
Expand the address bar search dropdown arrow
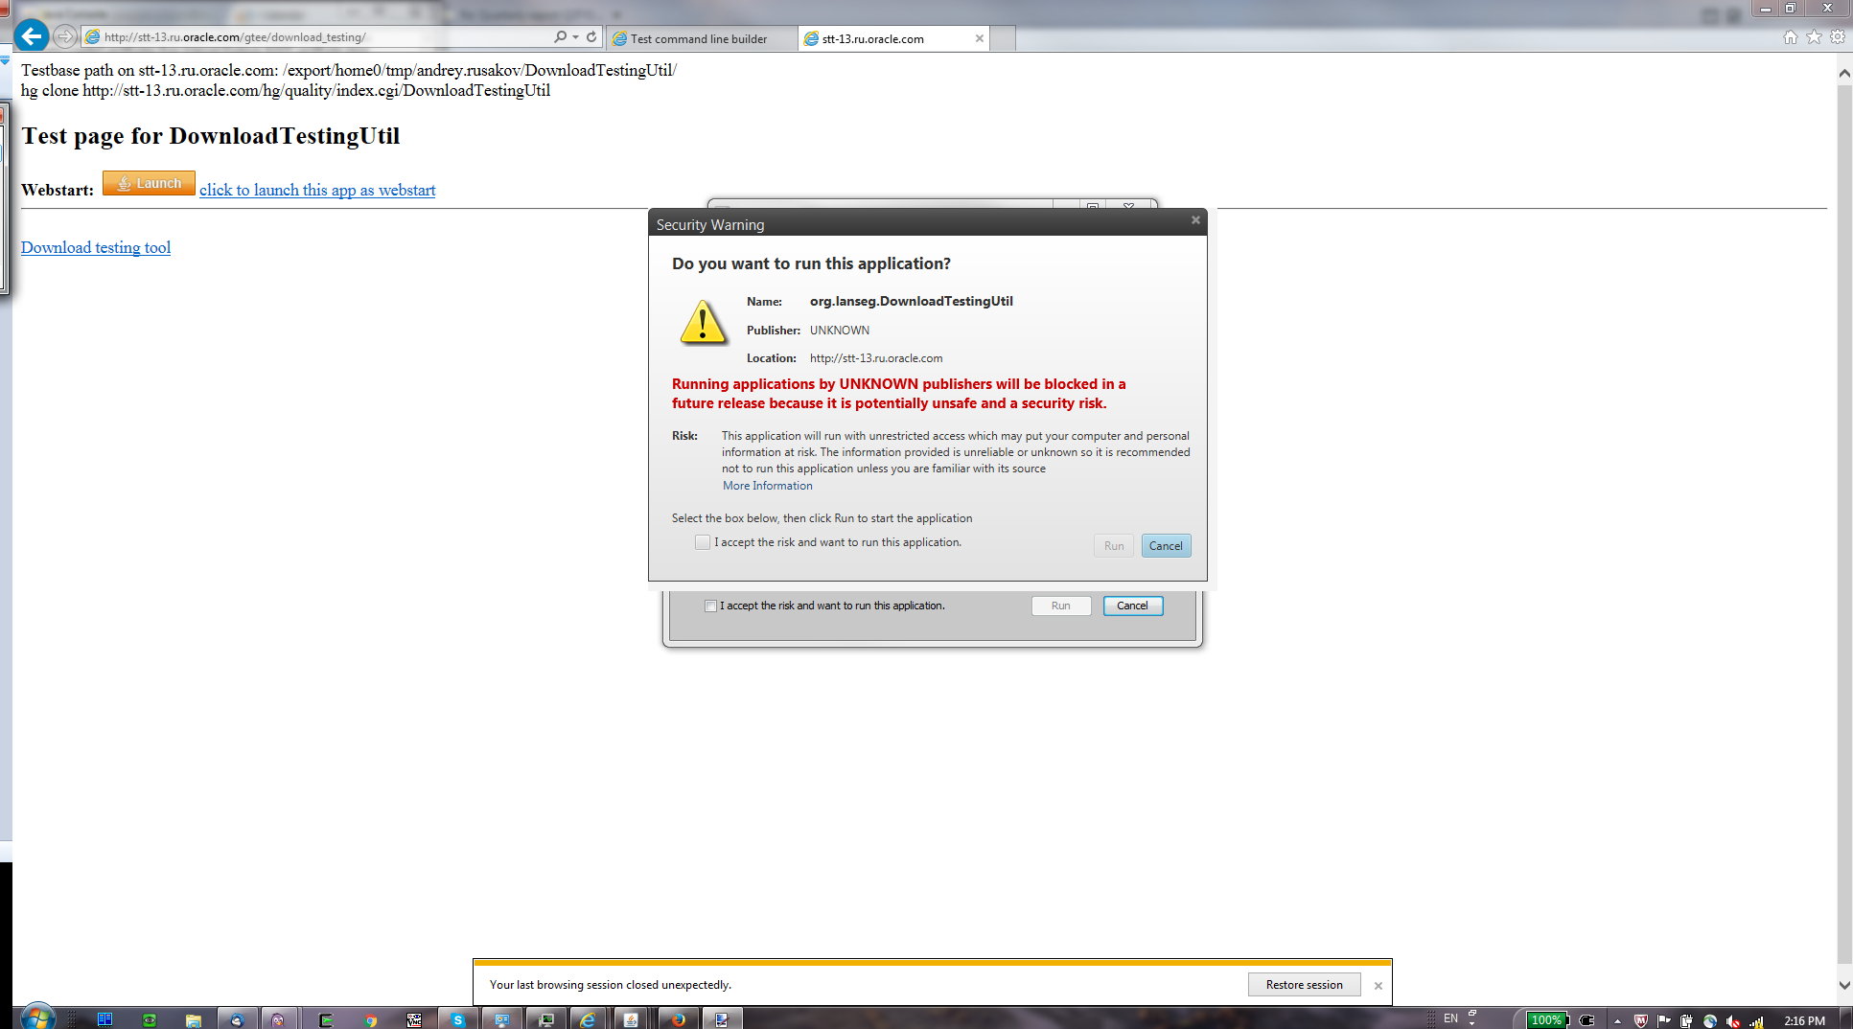(575, 37)
